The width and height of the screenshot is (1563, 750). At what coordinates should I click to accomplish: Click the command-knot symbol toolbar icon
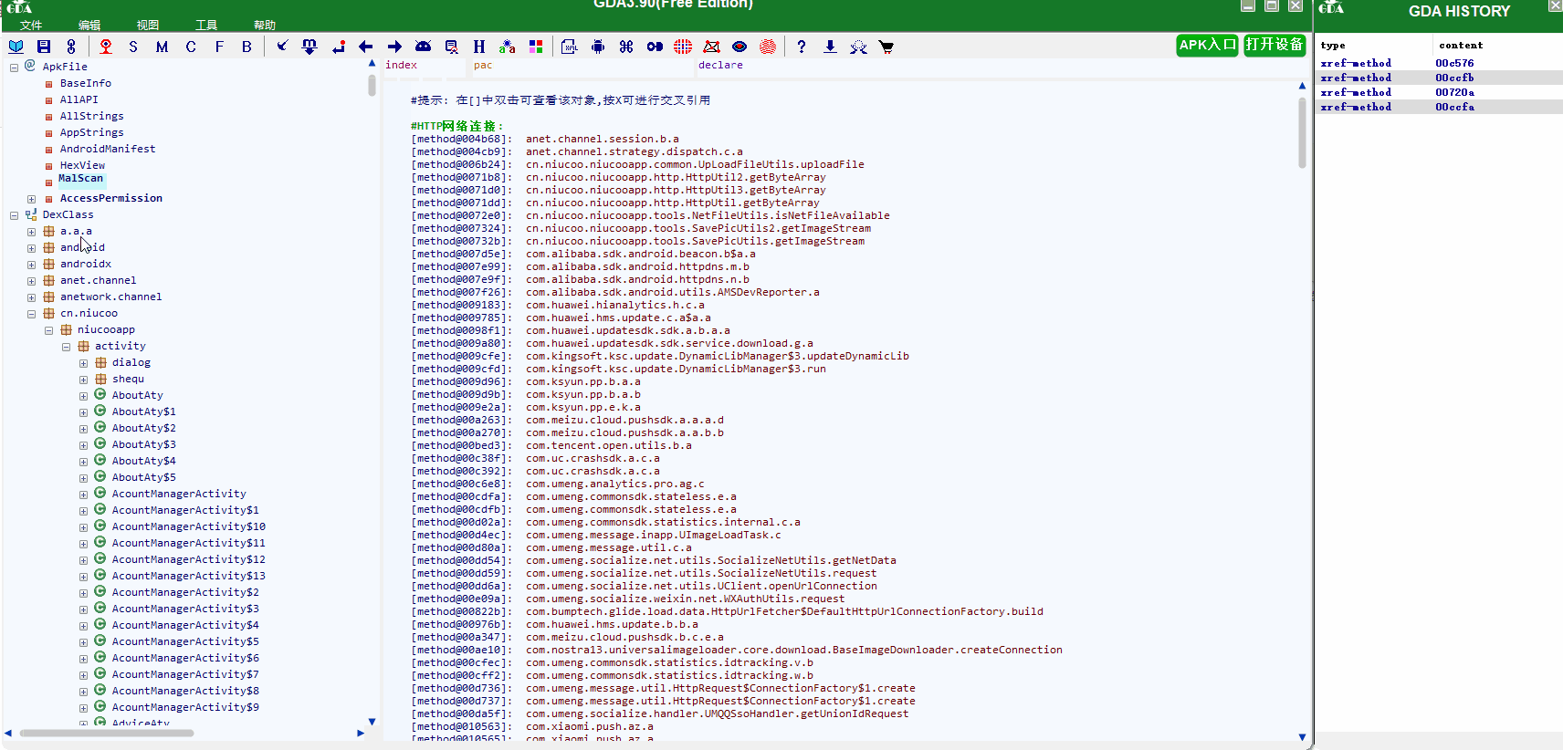pos(626,47)
